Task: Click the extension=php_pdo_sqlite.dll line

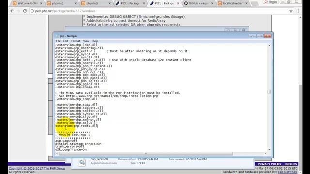Action: point(81,81)
